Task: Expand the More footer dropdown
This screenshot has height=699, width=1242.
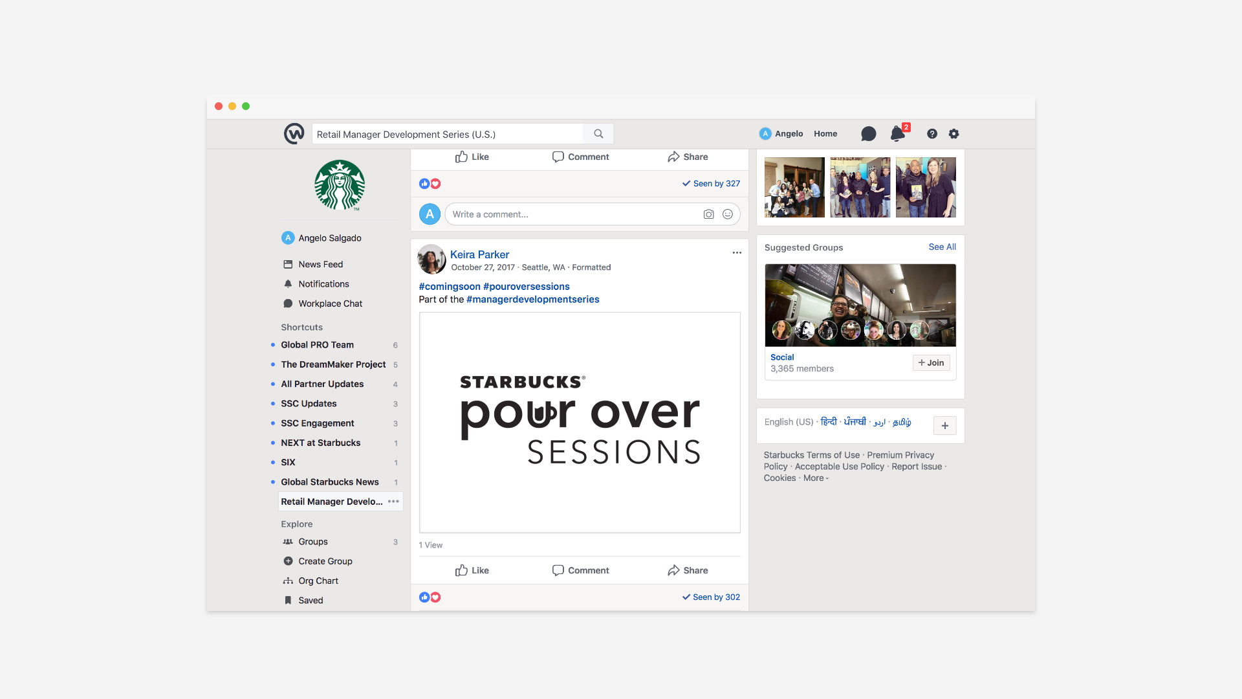Action: (816, 478)
